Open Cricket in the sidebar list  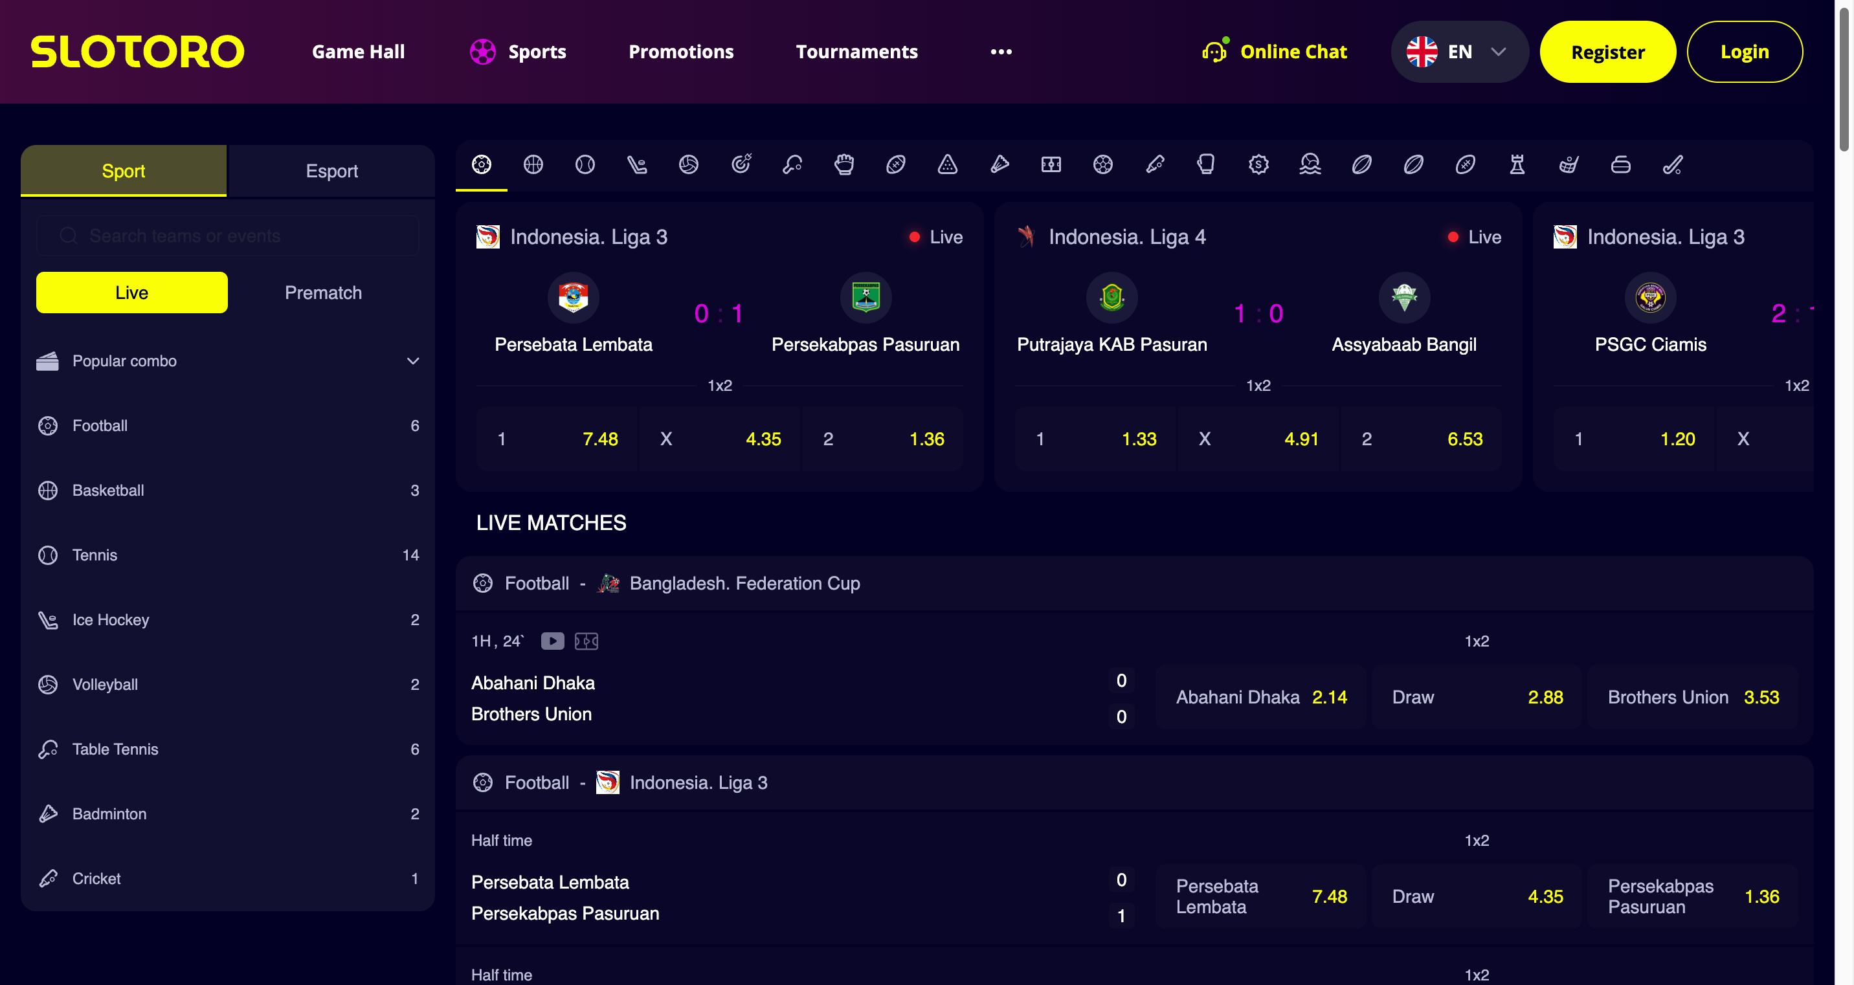[227, 878]
